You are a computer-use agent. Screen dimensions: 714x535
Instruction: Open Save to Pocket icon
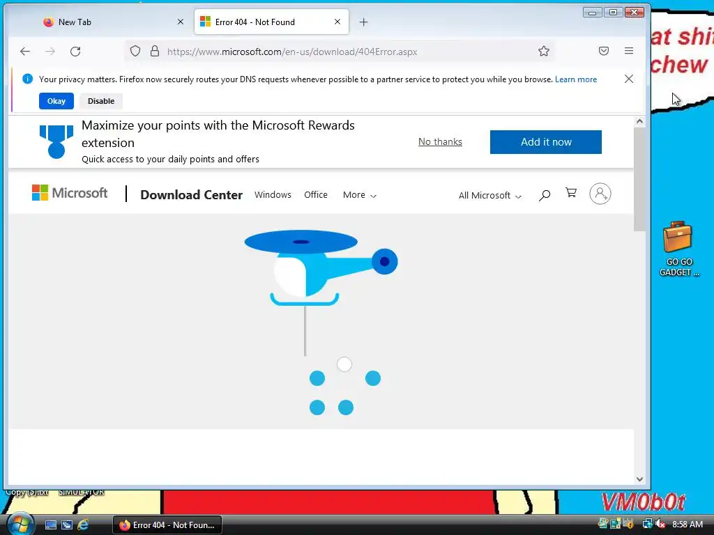tap(604, 51)
